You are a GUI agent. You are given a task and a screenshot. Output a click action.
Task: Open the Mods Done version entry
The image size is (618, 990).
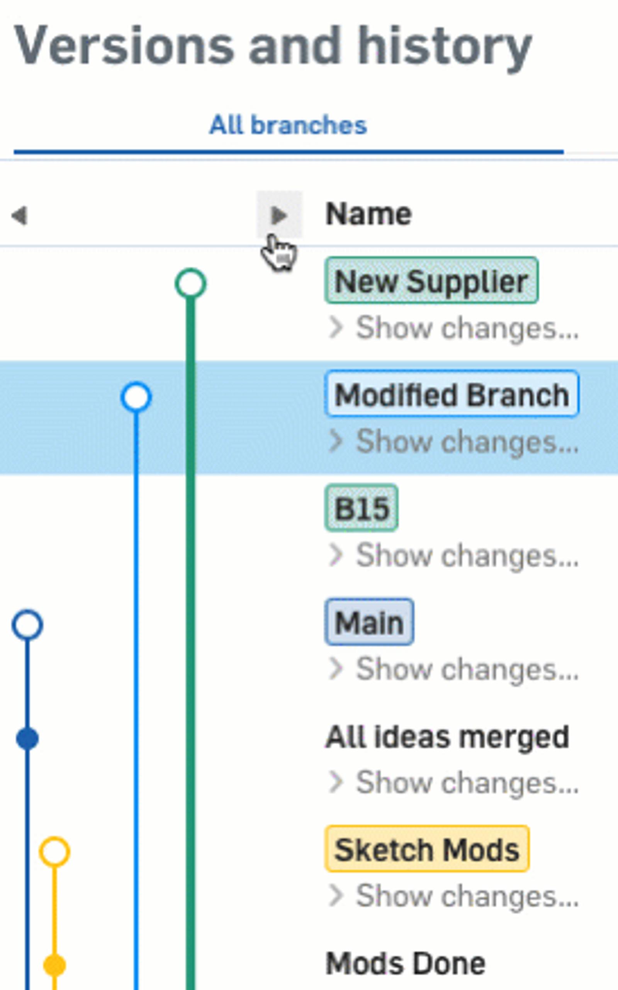[x=406, y=964]
